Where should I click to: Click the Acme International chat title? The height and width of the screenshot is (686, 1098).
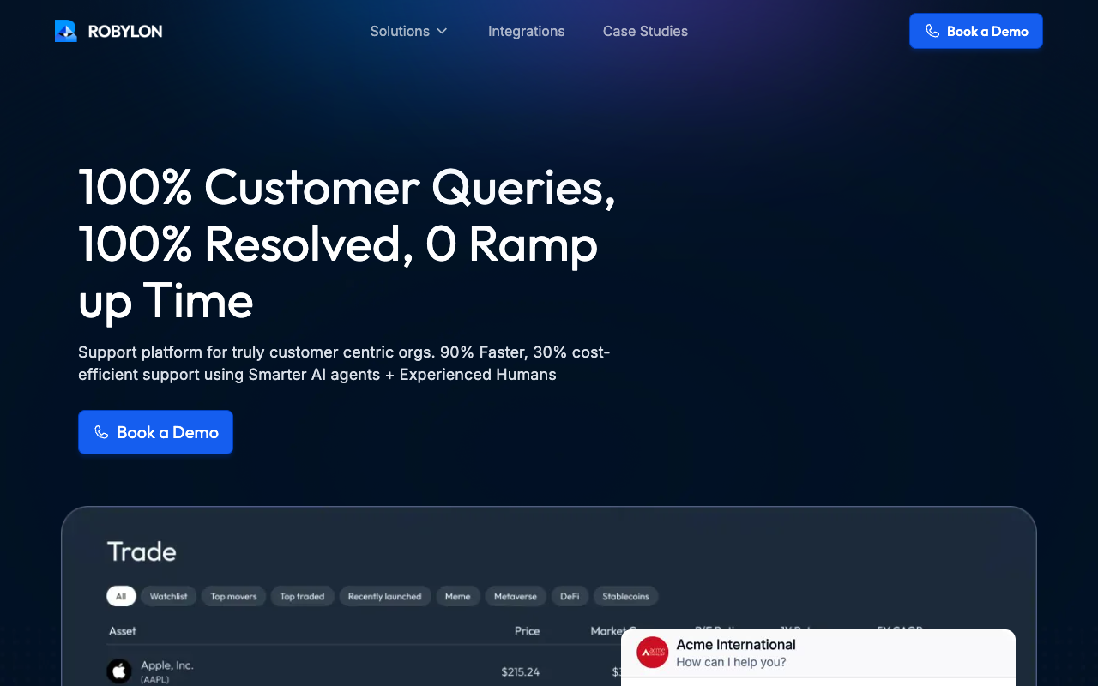pyautogui.click(x=736, y=645)
